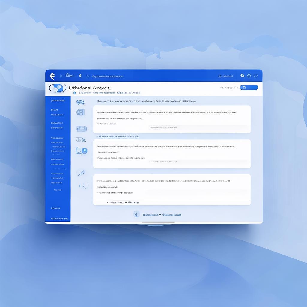Select the diagonal pen stroke icon
This screenshot has height=307, width=307.
[81, 173]
